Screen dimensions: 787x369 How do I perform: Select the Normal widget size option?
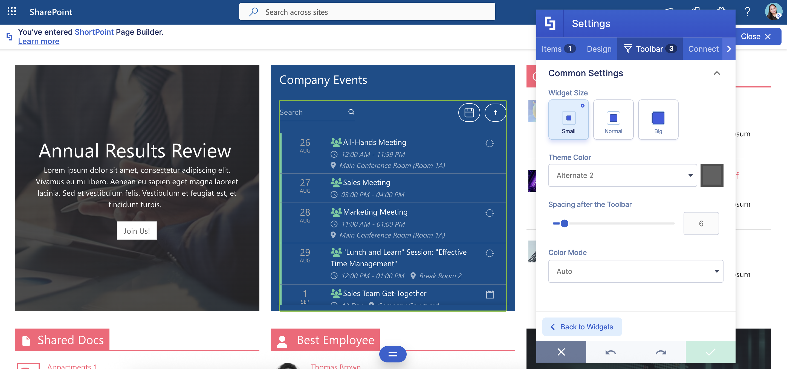(613, 120)
